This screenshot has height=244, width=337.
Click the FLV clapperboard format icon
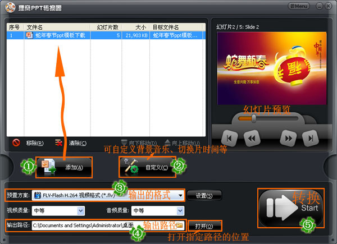pos(38,195)
